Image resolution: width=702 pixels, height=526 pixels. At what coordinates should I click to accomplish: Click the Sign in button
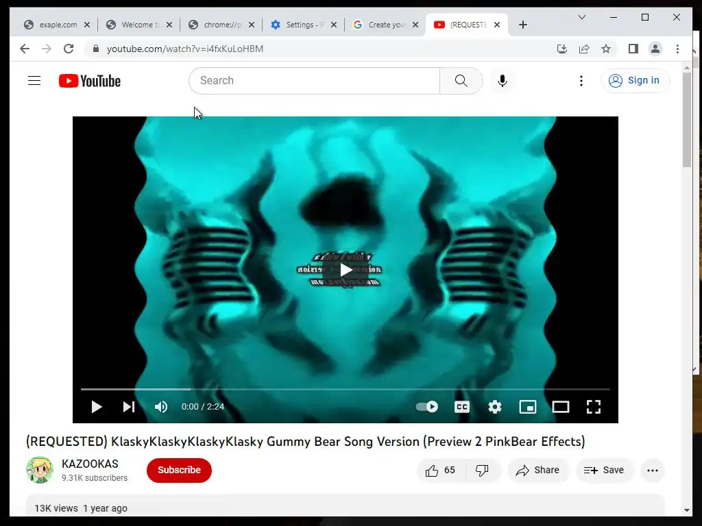635,81
